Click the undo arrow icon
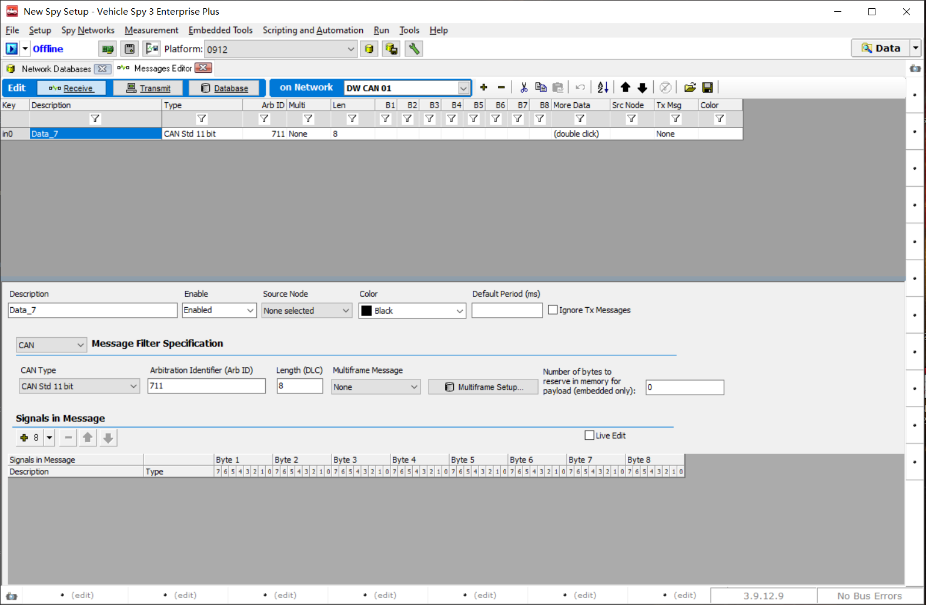926x605 pixels. (x=580, y=88)
